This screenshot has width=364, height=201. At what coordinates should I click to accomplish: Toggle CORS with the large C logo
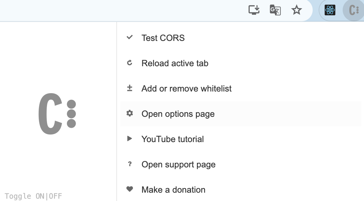(57, 114)
